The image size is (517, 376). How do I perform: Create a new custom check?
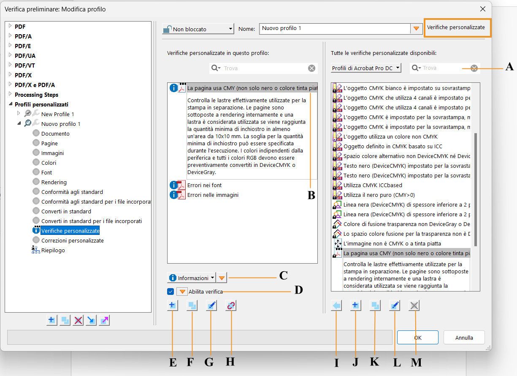[x=172, y=305]
